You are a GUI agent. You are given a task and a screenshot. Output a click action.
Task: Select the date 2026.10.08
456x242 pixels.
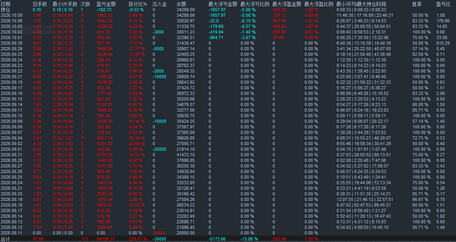tap(12, 15)
